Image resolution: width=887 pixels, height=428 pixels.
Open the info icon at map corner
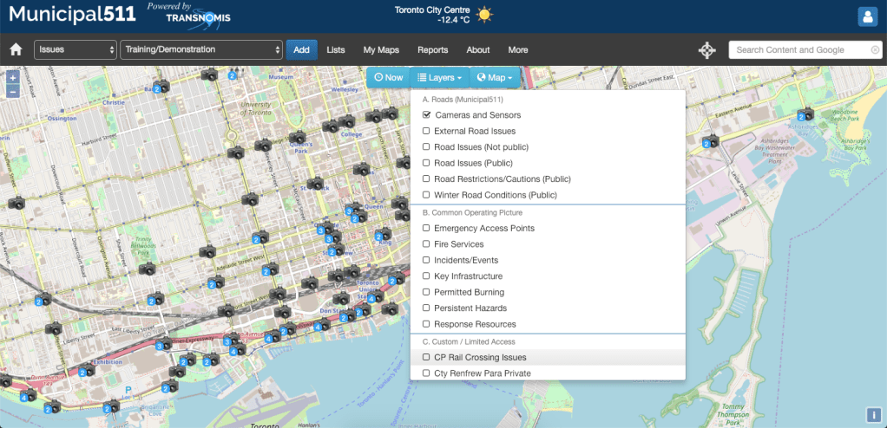point(873,415)
